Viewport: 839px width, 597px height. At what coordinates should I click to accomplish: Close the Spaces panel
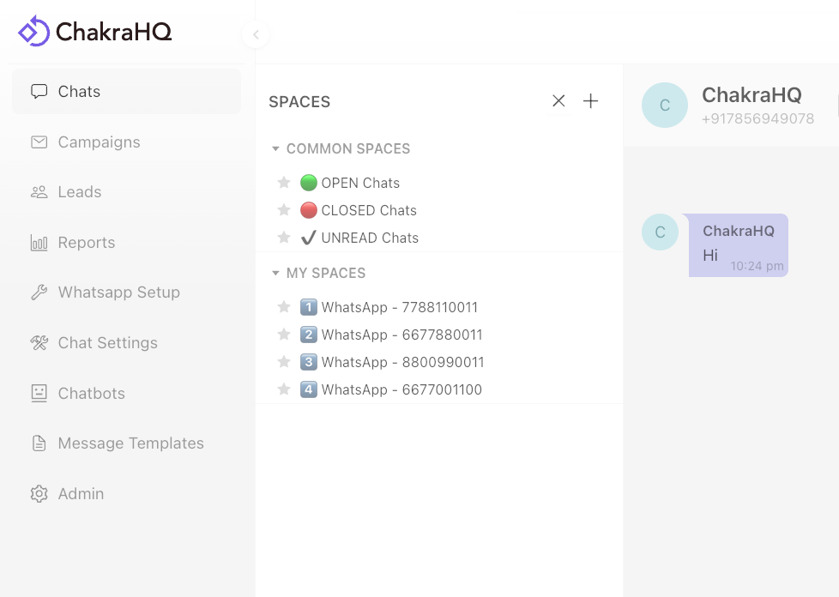pyautogui.click(x=558, y=100)
